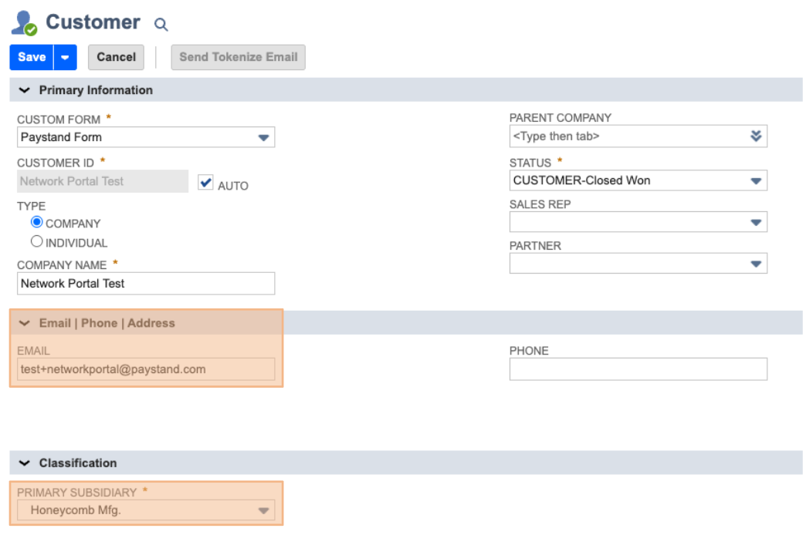This screenshot has width=806, height=535.
Task: Click Send Tokenize Email button
Action: click(238, 57)
